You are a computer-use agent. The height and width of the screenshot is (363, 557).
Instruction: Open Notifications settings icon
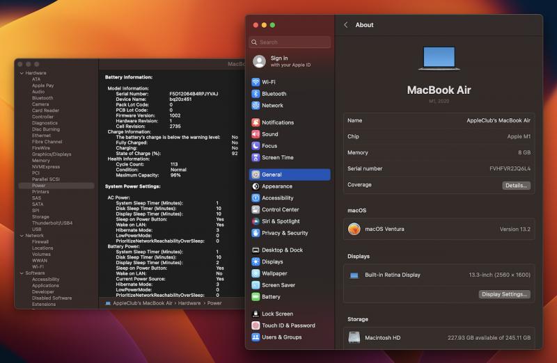click(256, 122)
